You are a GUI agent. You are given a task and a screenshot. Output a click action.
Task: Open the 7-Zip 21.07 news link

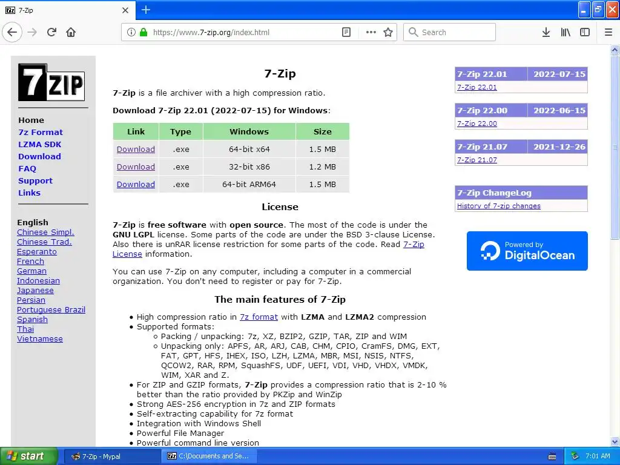pos(477,160)
